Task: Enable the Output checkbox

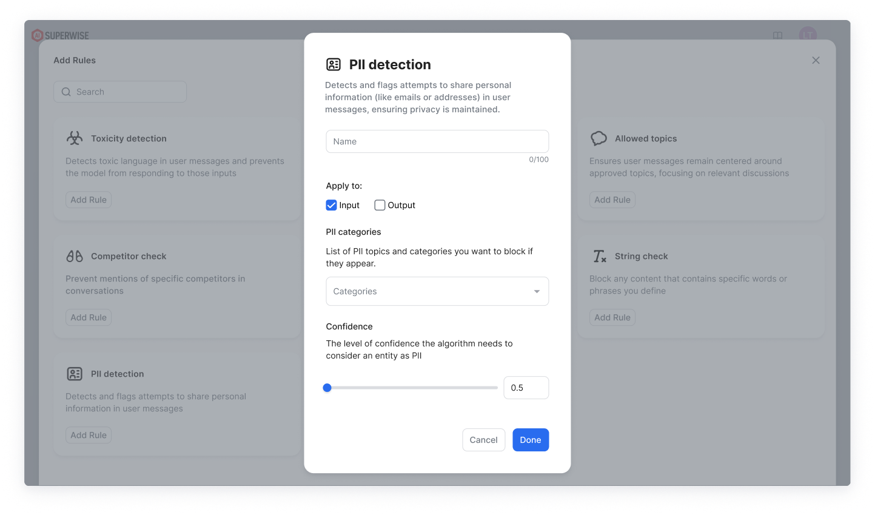Action: [x=380, y=205]
